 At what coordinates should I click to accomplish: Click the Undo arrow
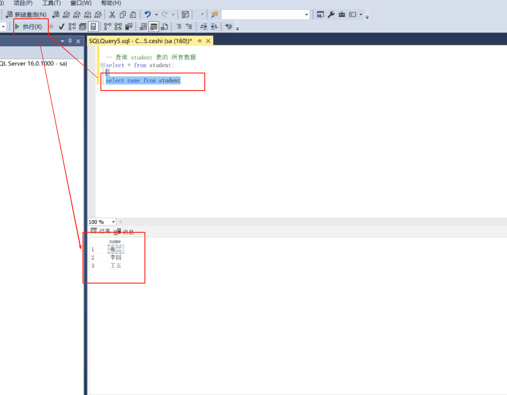click(148, 15)
